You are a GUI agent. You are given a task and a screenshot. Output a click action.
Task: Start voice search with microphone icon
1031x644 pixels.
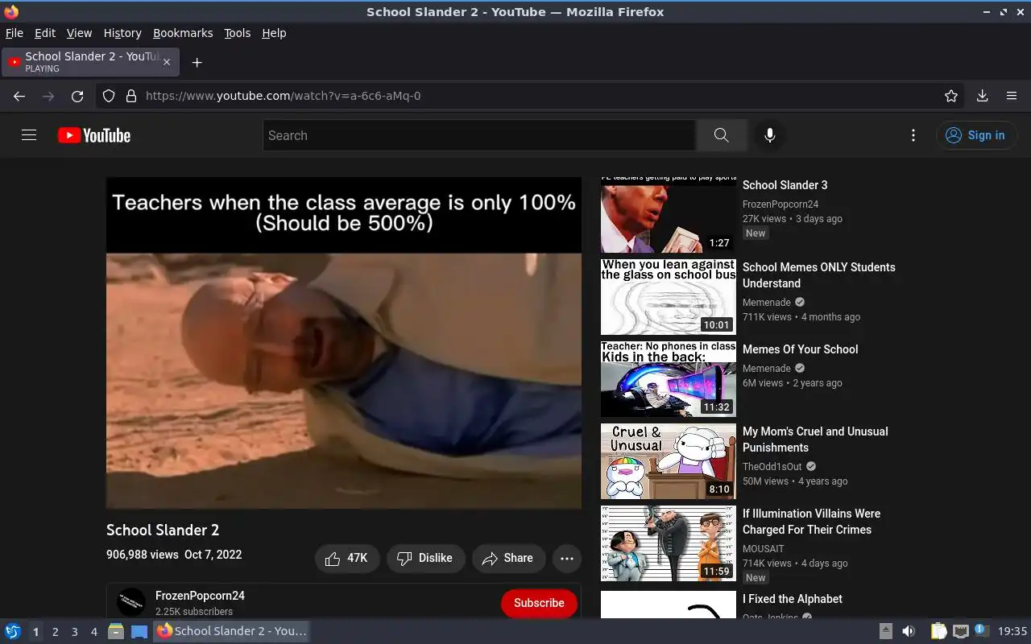click(x=769, y=135)
